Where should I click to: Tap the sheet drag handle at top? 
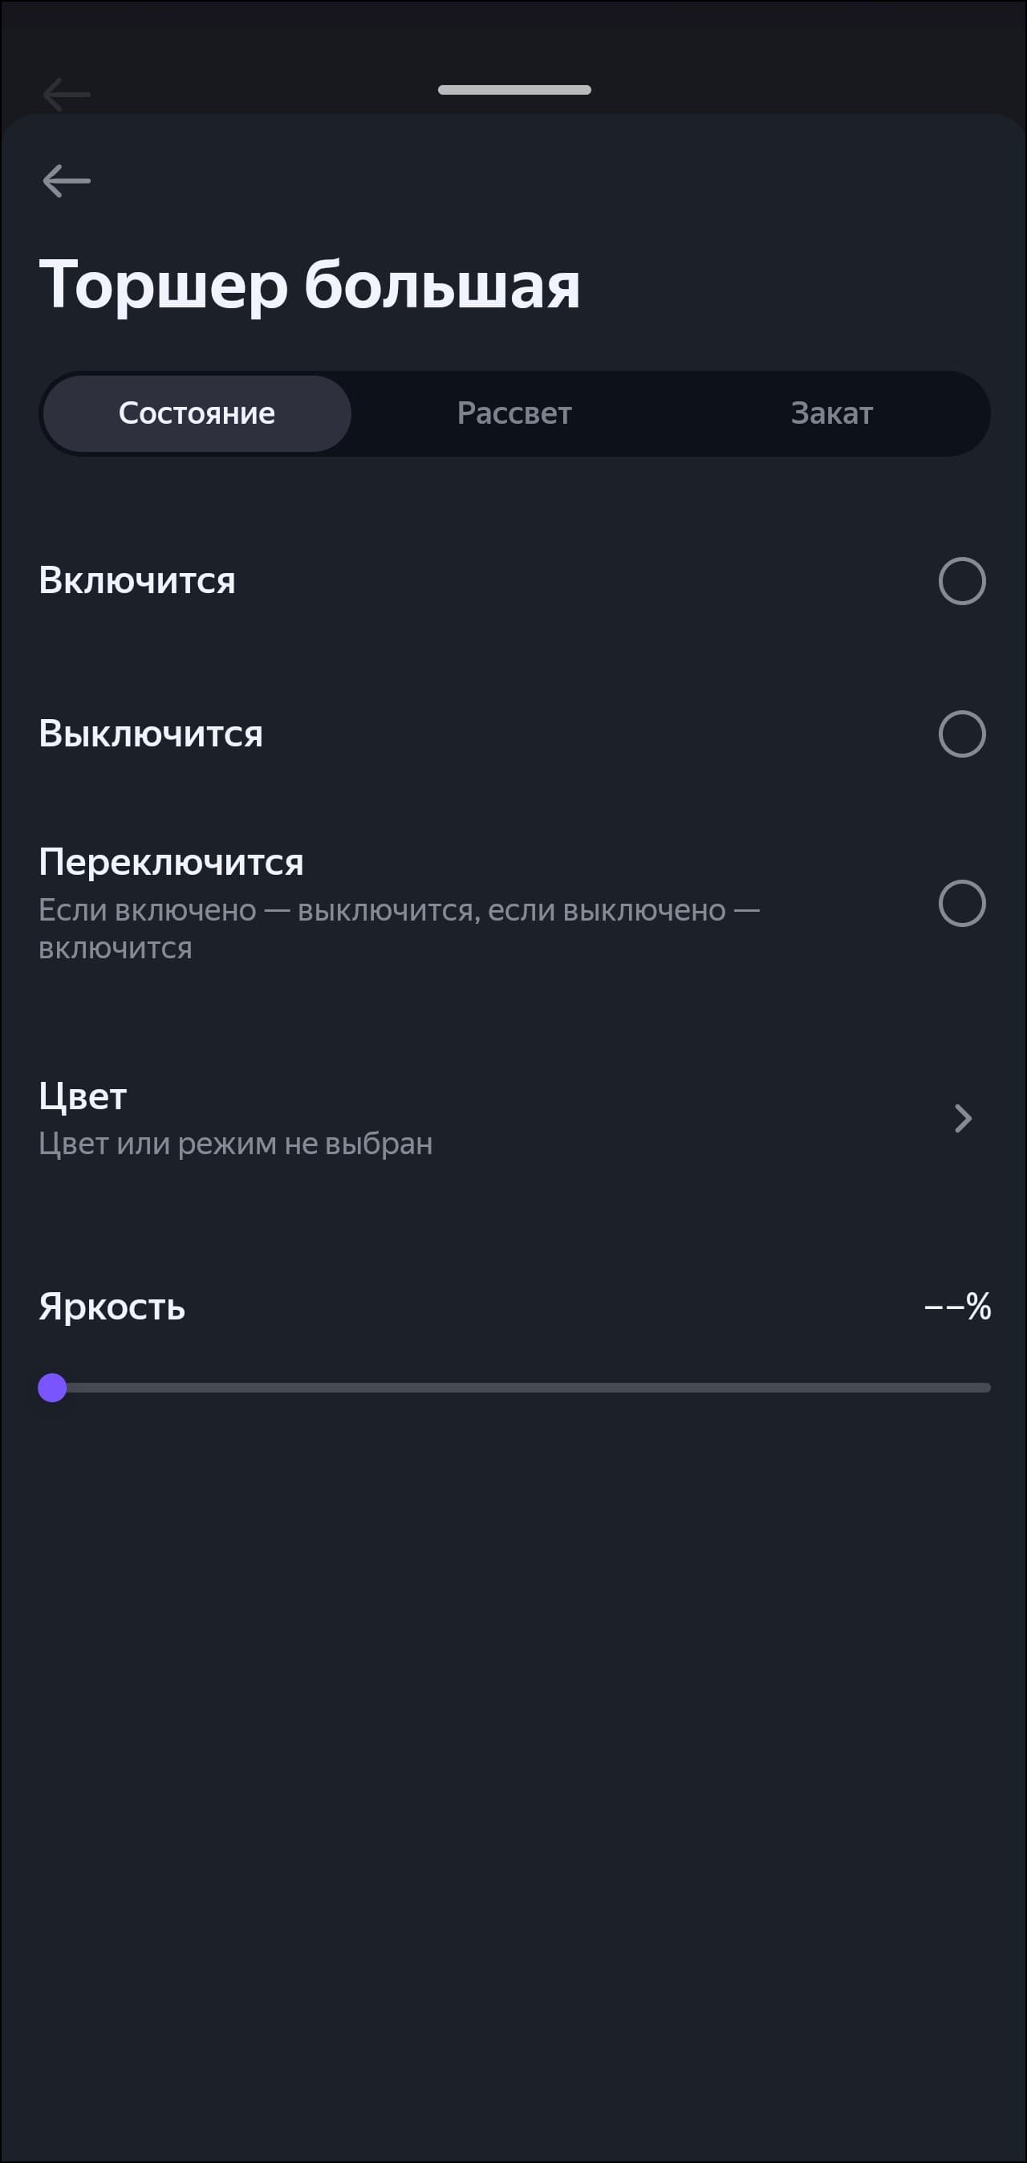(x=514, y=90)
